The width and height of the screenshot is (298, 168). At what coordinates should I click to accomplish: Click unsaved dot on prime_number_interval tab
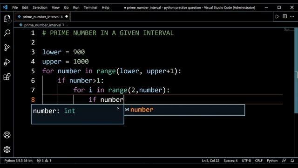67,17
